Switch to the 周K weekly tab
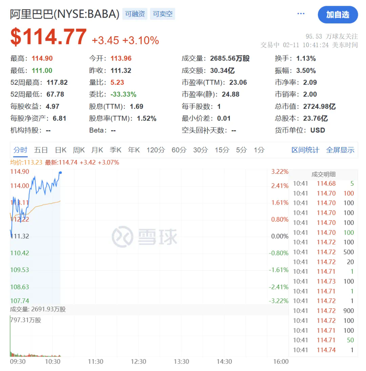The image size is (366, 371). point(79,150)
